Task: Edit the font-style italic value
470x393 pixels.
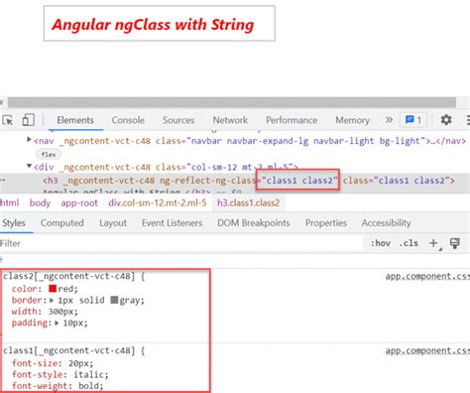Action: tap(88, 375)
